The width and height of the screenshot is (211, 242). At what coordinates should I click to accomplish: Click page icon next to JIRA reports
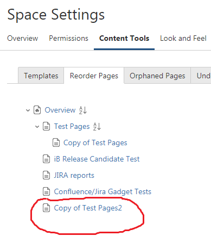[x=46, y=175]
